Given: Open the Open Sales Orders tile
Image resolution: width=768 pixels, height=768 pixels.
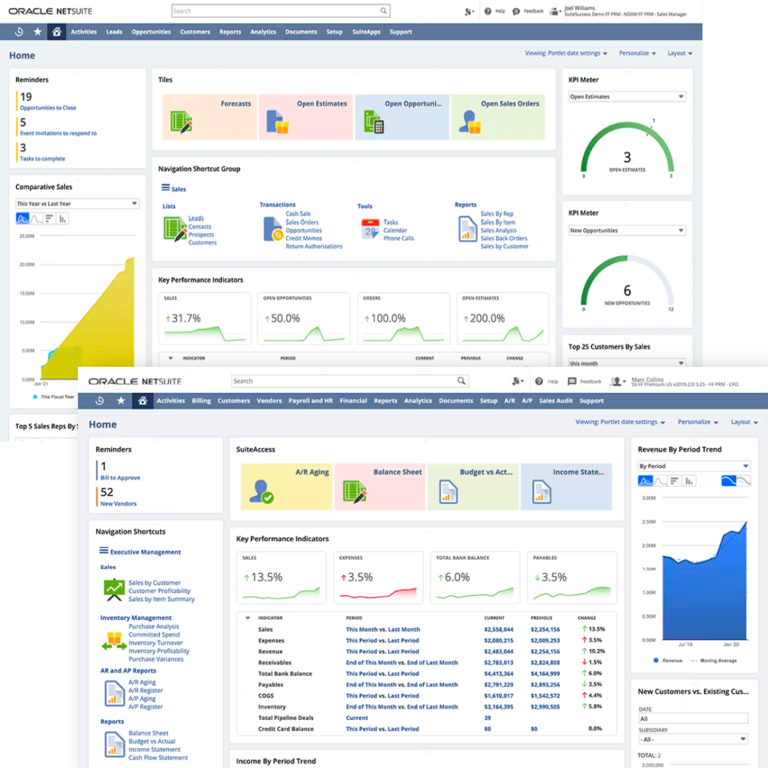Looking at the screenshot, I should [x=498, y=117].
